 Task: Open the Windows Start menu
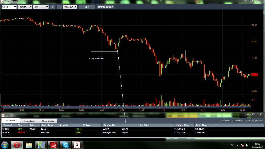tap(5, 145)
